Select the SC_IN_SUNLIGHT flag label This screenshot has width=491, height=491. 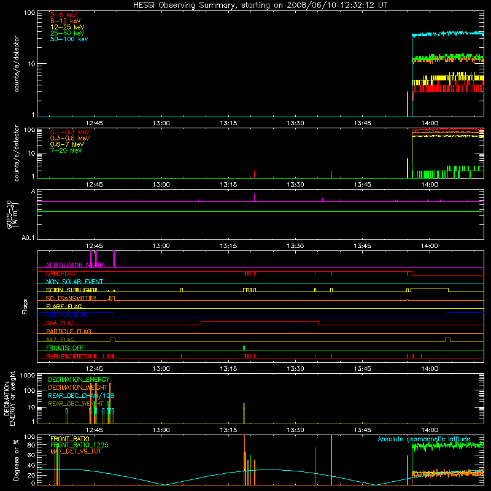point(71,290)
